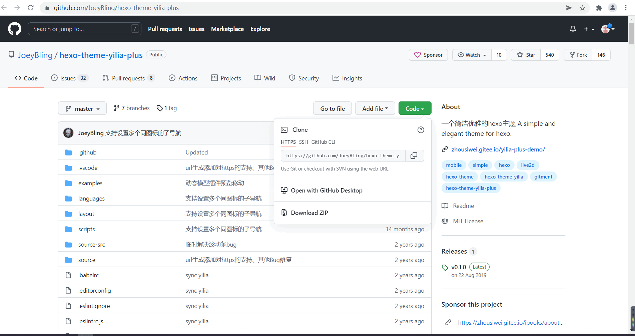Open the Insights tab
Image resolution: width=635 pixels, height=336 pixels.
347,78
